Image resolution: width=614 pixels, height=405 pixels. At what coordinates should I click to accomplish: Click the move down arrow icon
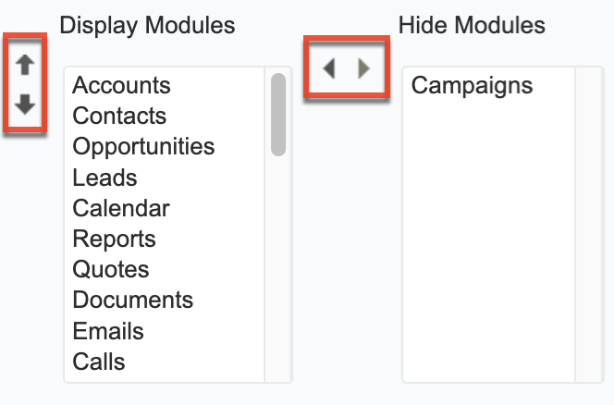(26, 104)
